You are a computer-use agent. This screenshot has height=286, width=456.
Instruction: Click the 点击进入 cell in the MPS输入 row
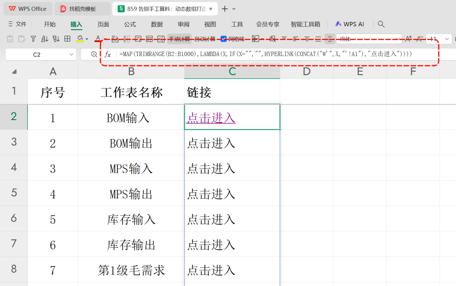[x=232, y=168]
